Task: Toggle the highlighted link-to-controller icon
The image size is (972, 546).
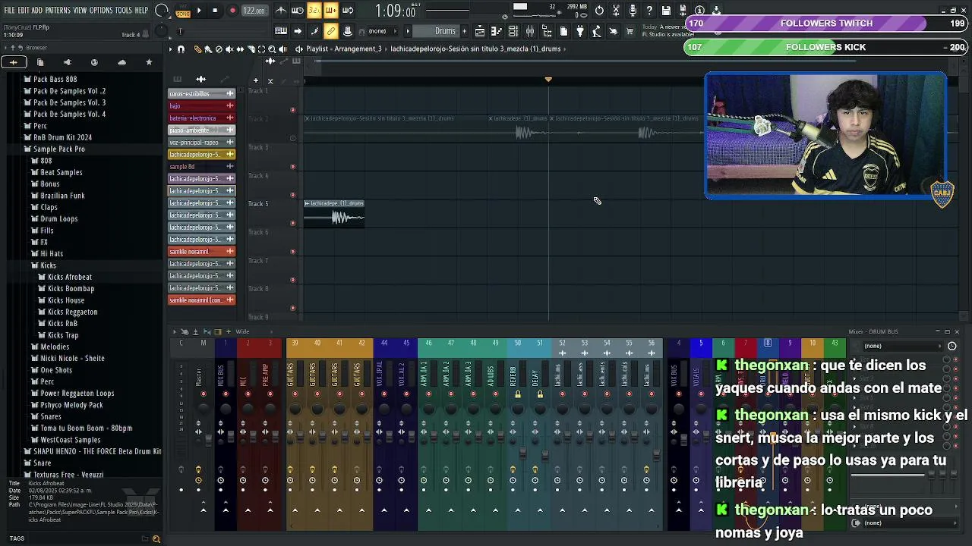Action: click(331, 31)
